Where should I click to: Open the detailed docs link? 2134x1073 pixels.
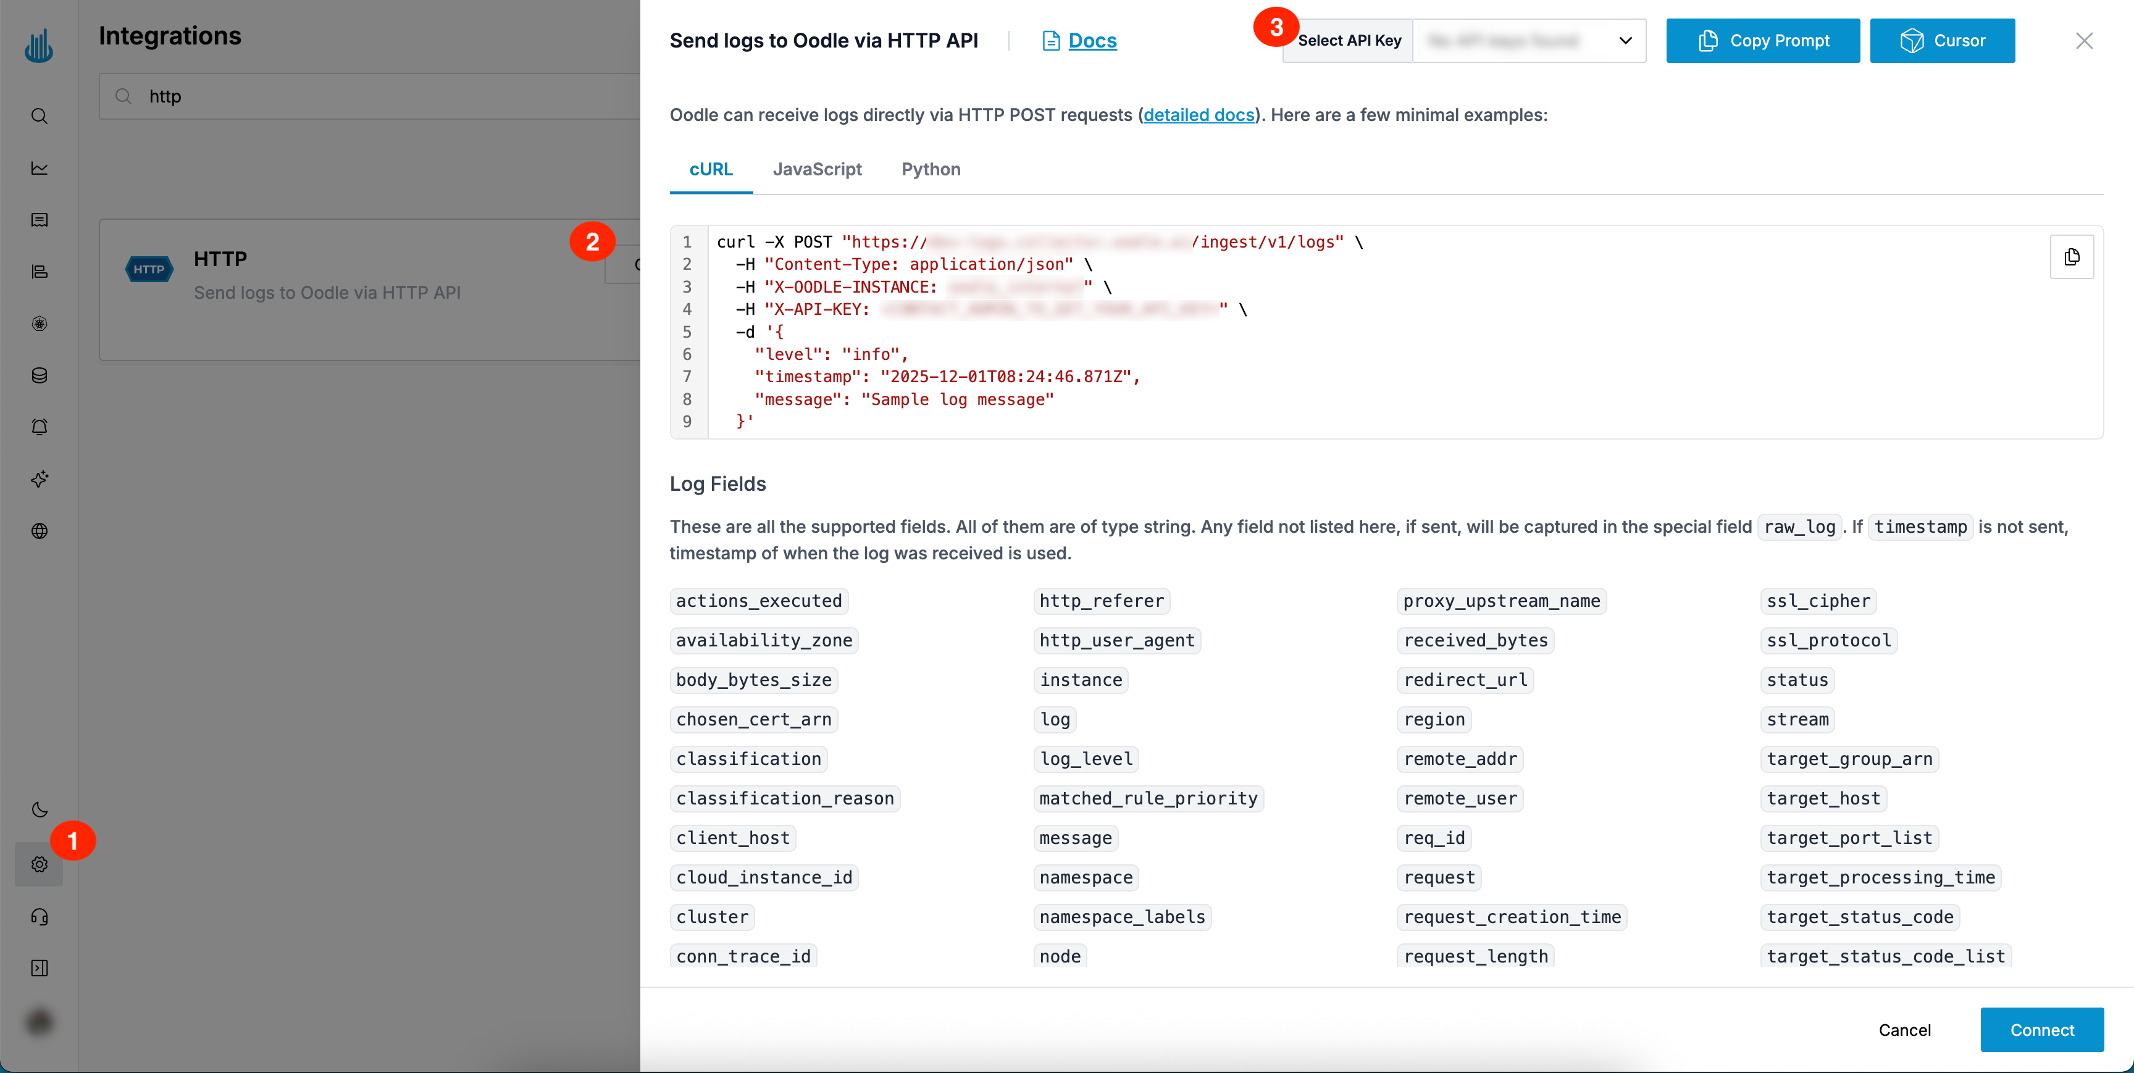click(1198, 115)
